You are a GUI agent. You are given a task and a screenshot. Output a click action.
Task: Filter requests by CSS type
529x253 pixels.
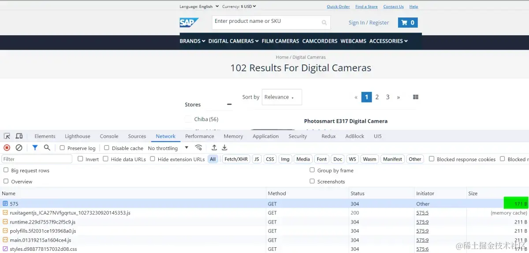coord(270,159)
